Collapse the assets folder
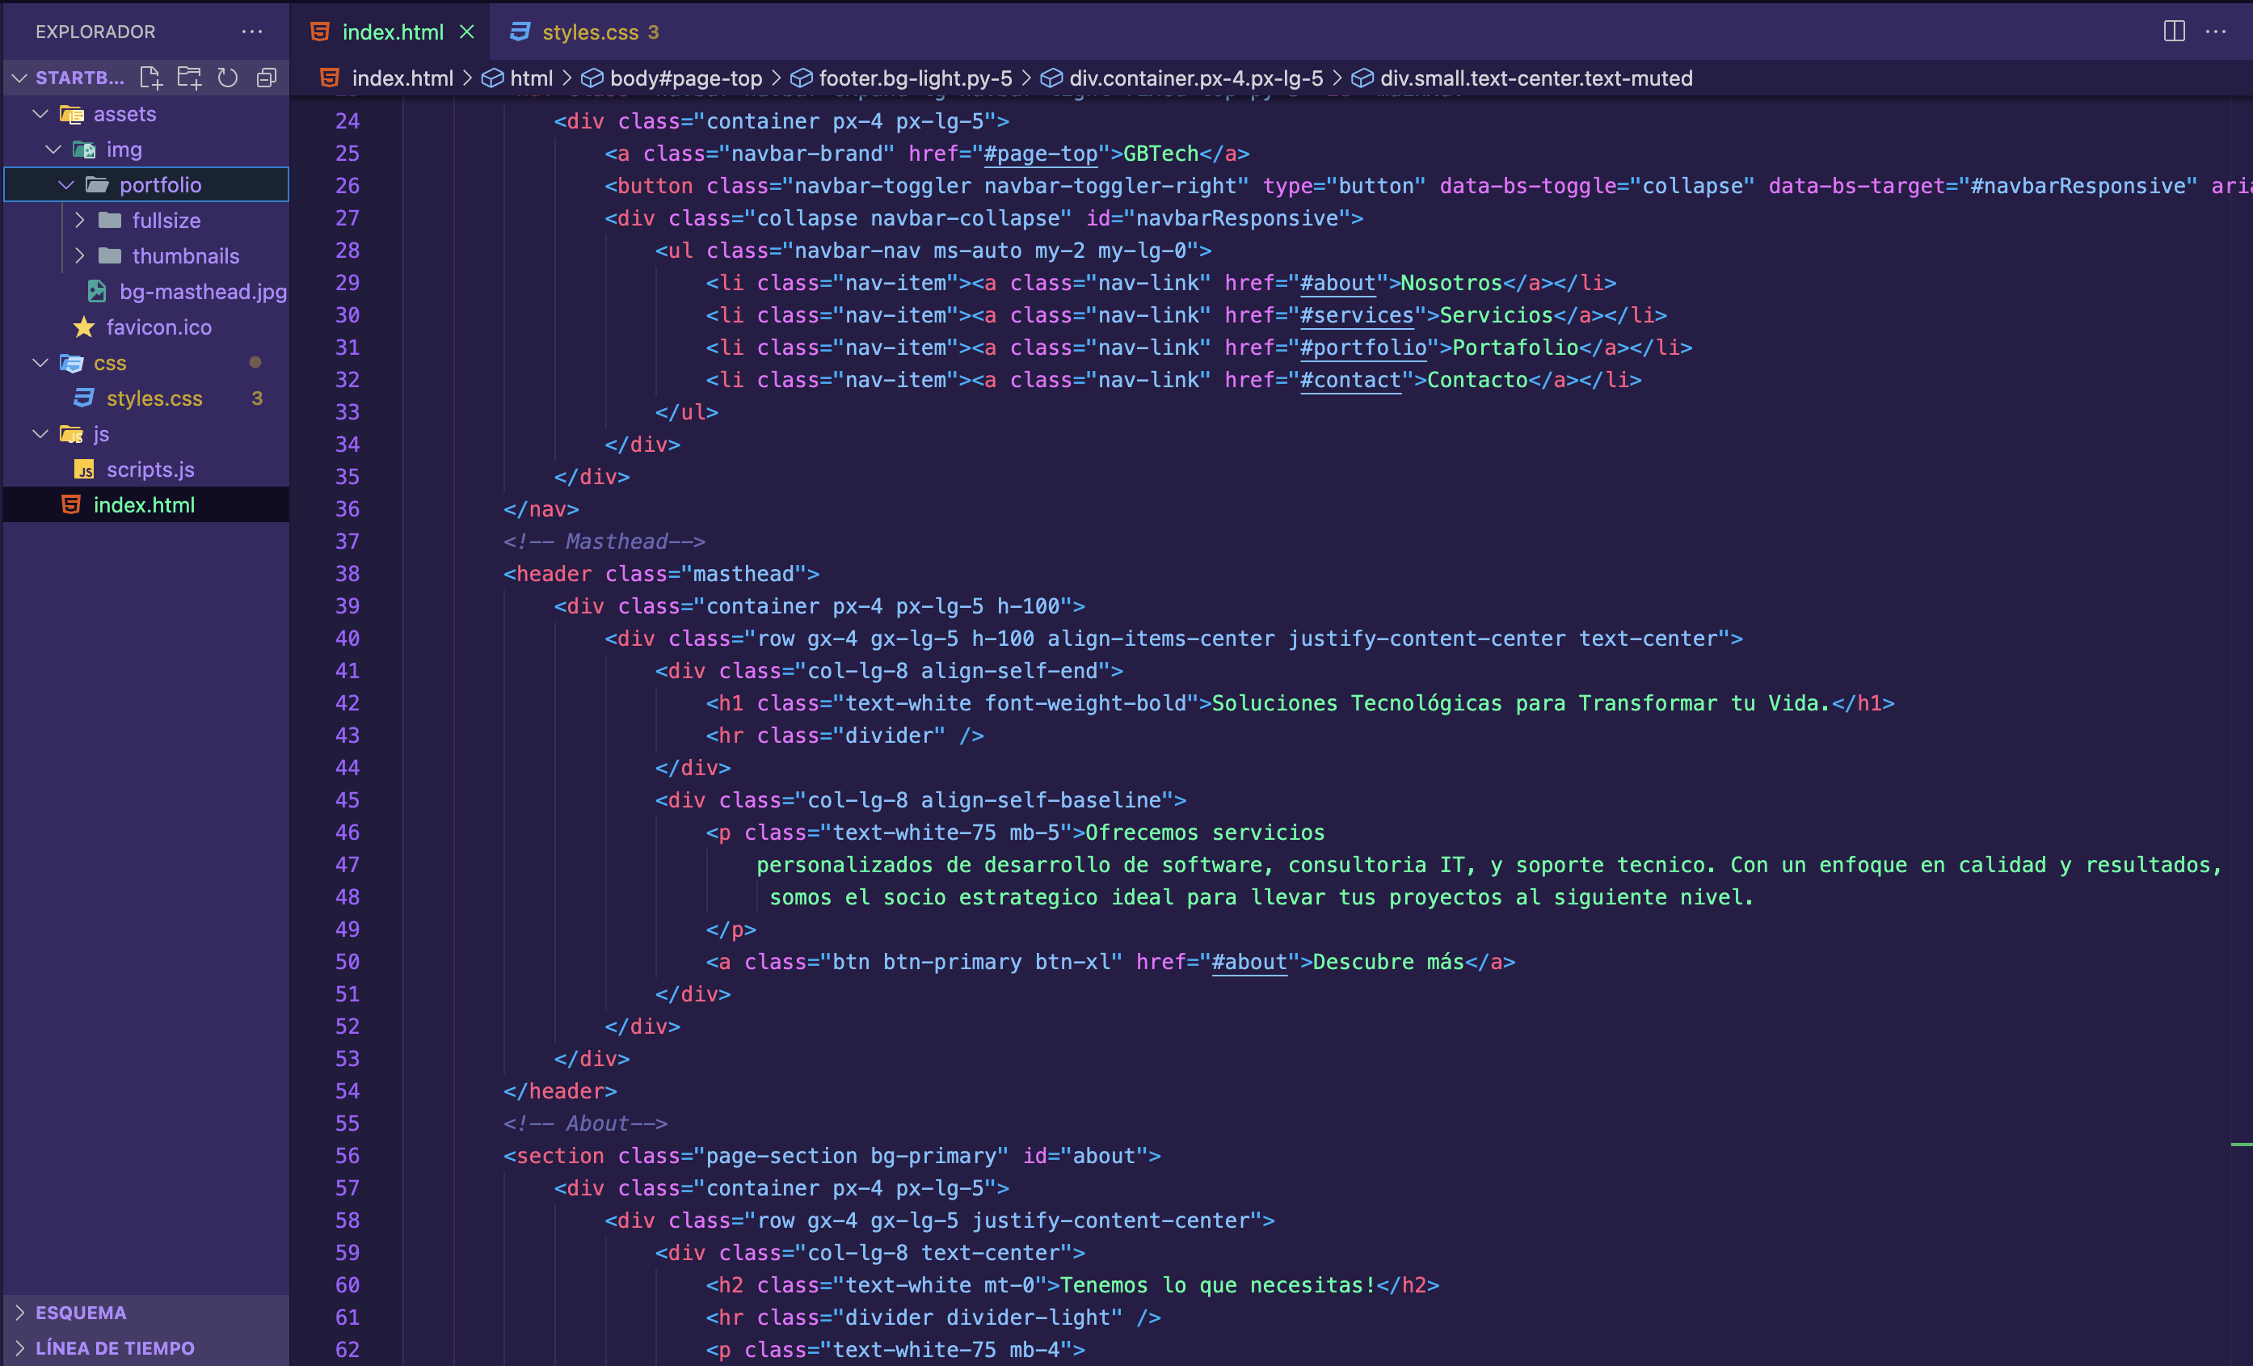The image size is (2253, 1366). [40, 114]
